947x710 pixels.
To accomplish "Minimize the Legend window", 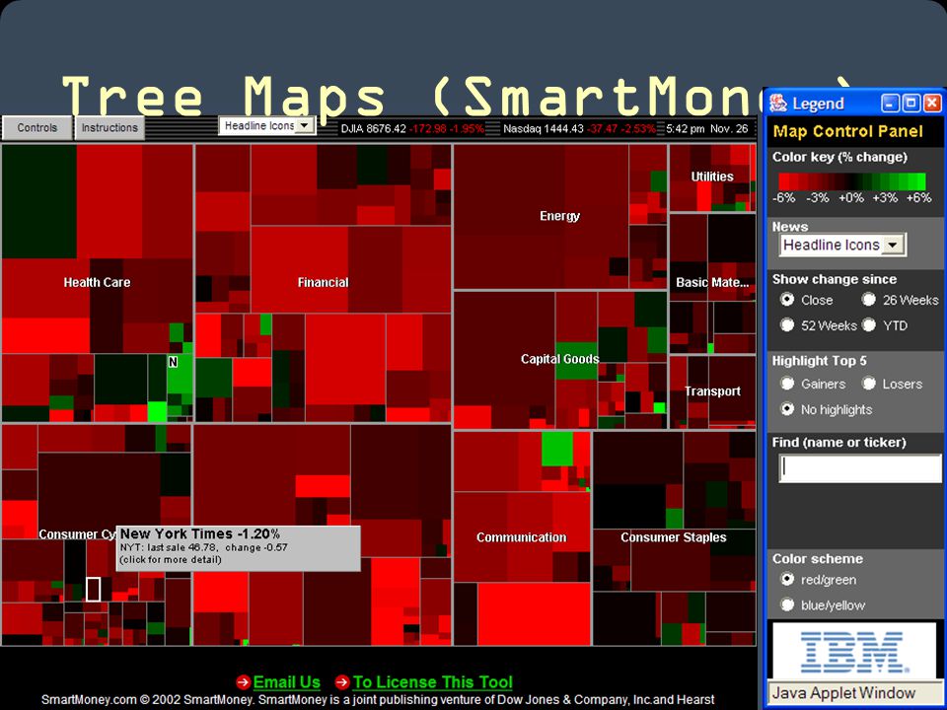I will point(890,104).
